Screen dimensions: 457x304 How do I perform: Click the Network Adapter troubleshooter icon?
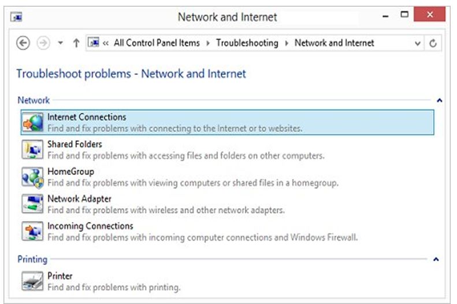[32, 204]
